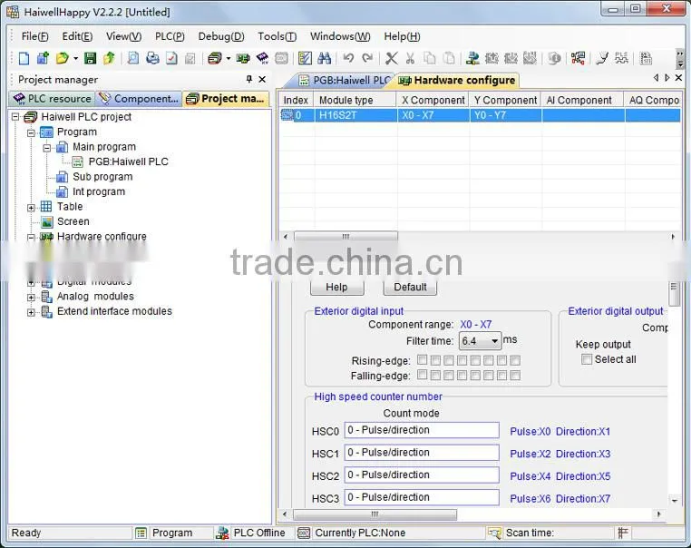Tick the first Rising-edge checkbox

[x=422, y=360]
